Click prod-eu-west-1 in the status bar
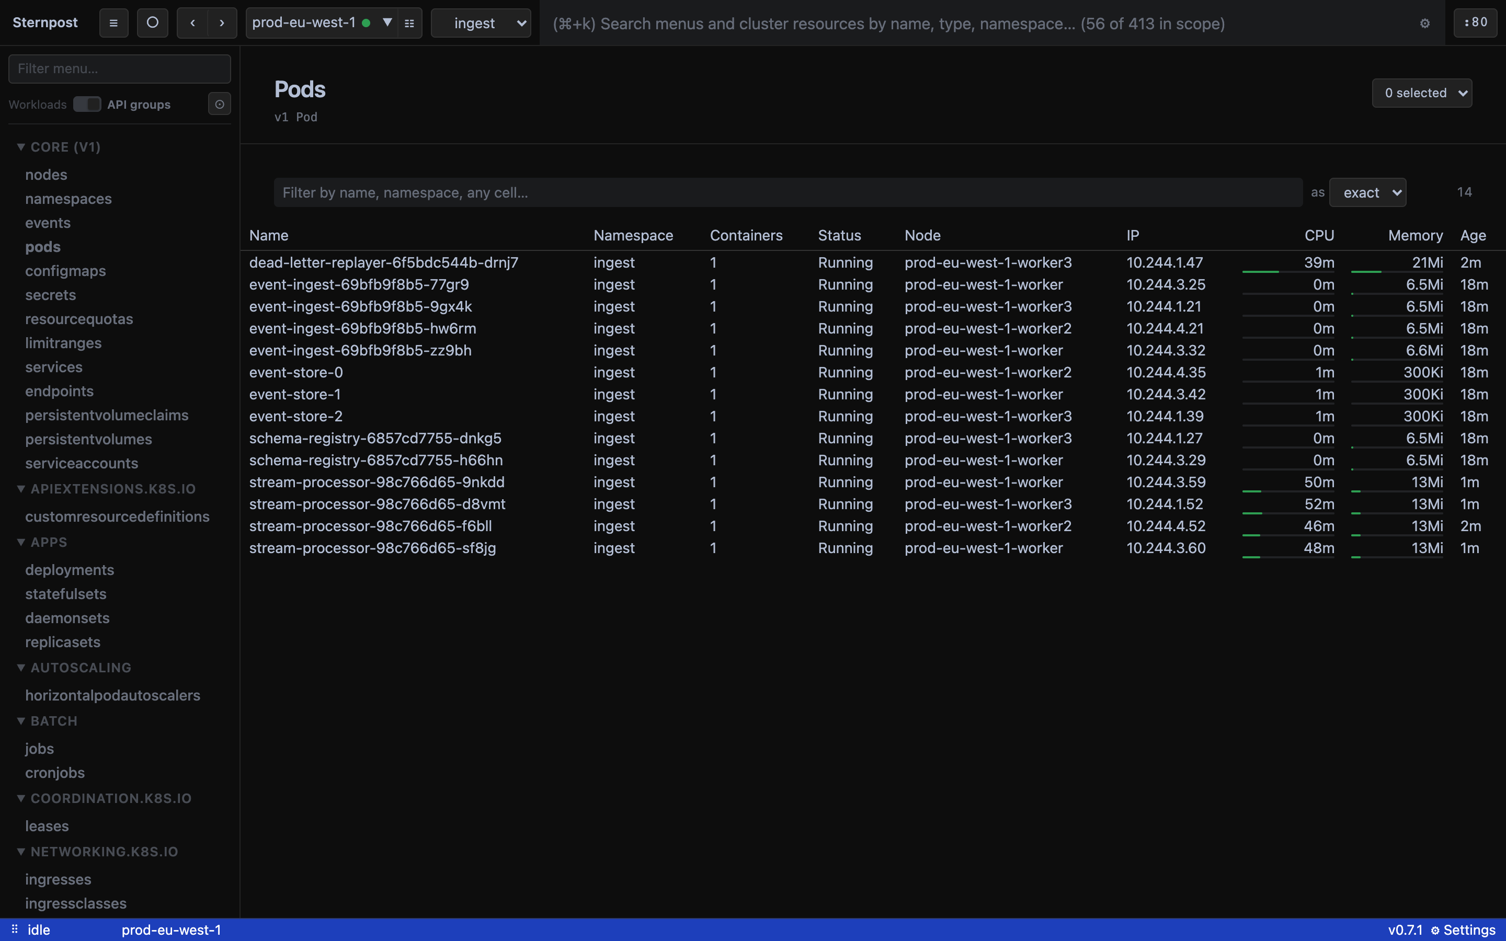Viewport: 1506px width, 941px height. 171,930
